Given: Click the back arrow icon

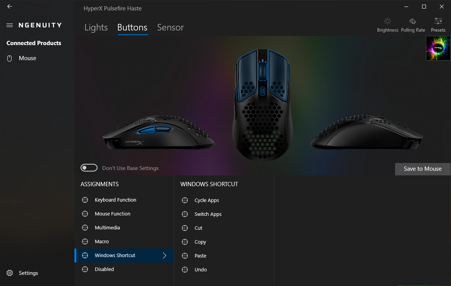Looking at the screenshot, I should coord(10,6).
